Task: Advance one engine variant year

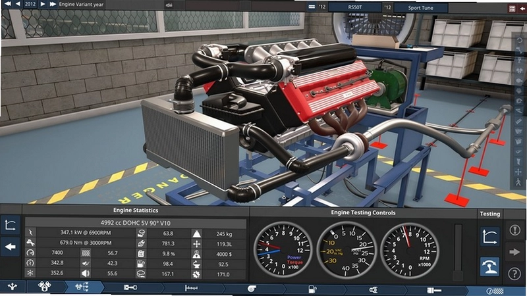Action: [x=43, y=4]
